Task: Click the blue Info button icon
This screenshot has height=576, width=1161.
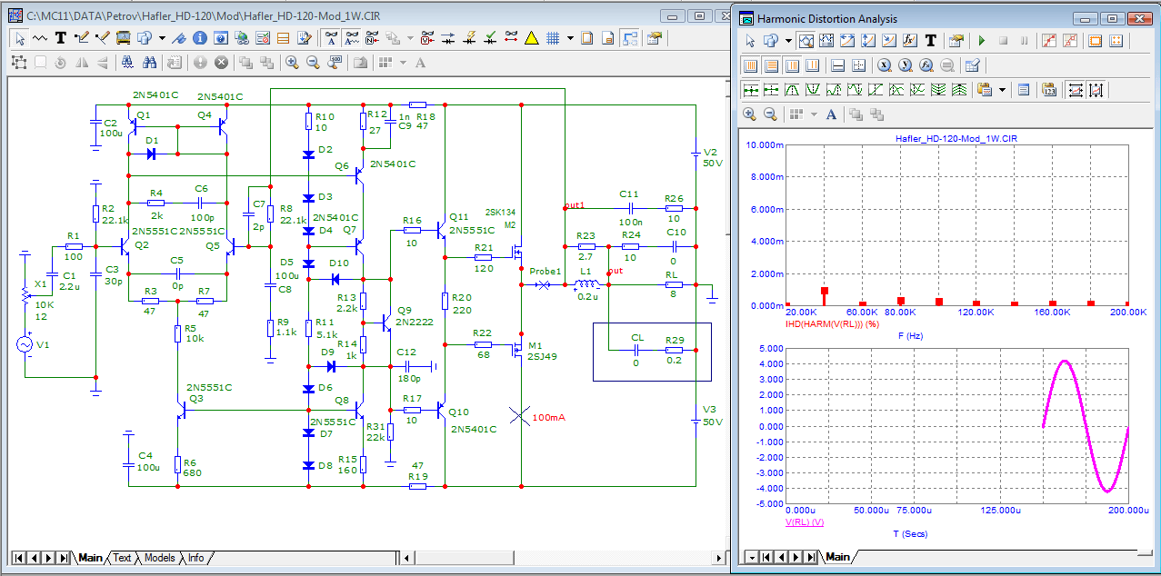Action: pos(200,38)
